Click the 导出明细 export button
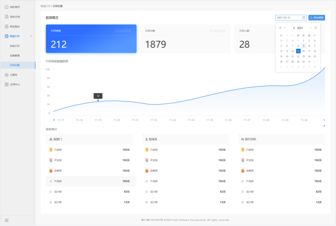The height and width of the screenshot is (226, 336). point(317,18)
